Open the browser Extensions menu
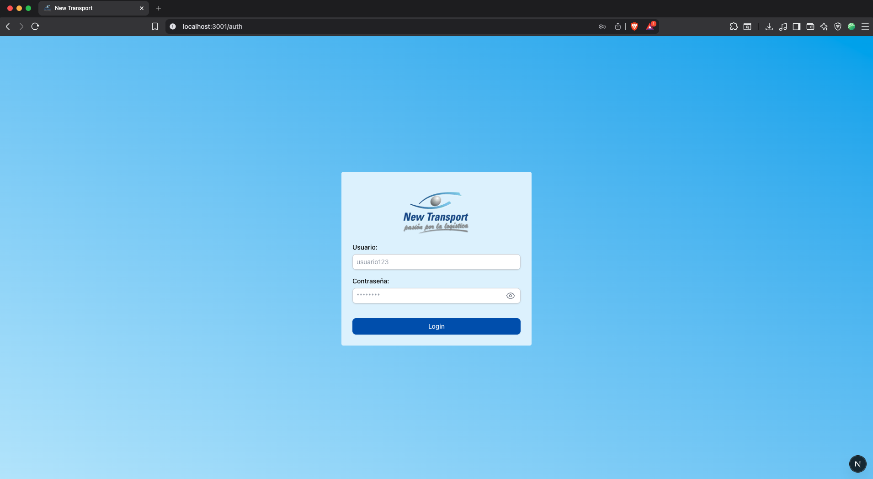Image resolution: width=873 pixels, height=479 pixels. (x=734, y=27)
